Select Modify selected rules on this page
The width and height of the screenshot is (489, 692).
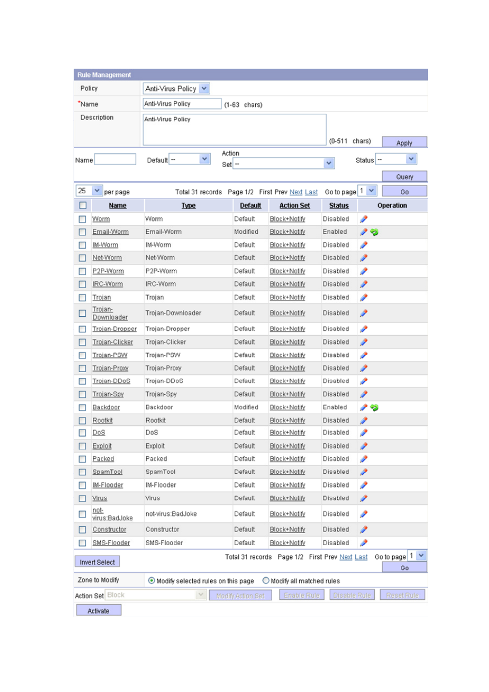tap(152, 581)
